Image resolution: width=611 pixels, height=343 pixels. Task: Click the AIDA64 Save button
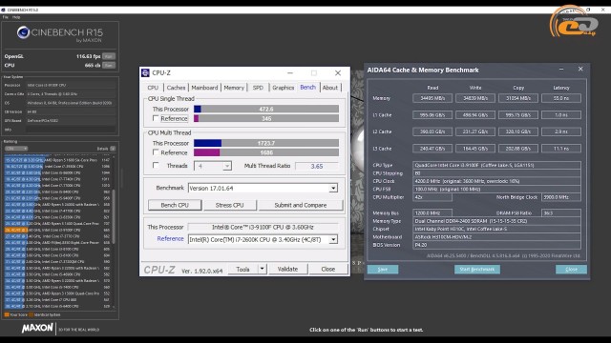[383, 269]
